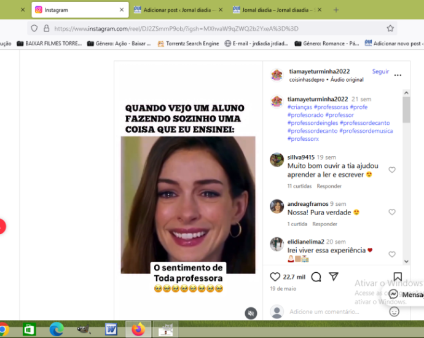Viewport: 424px width, 338px height.
Task: Launch Microsoft Edge from the taskbar
Action: [x=56, y=329]
